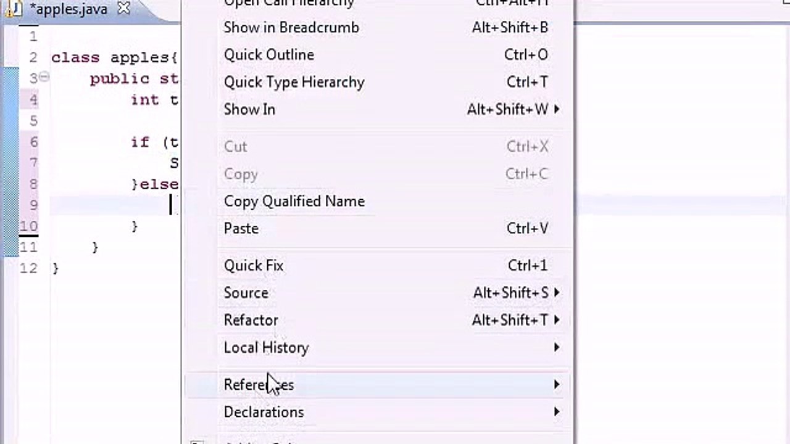Expand the Source submenu arrow
This screenshot has height=444, width=790.
click(x=557, y=292)
